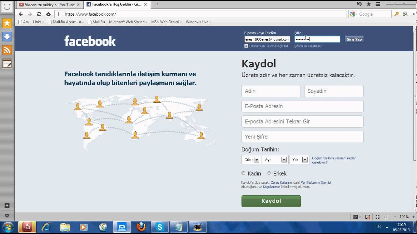Click E-posta Adresini Tekrar Gir field

(302, 122)
